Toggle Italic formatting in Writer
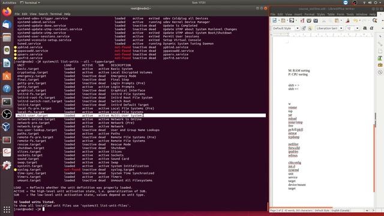Screen dimensions: 384x216 tap(371, 28)
